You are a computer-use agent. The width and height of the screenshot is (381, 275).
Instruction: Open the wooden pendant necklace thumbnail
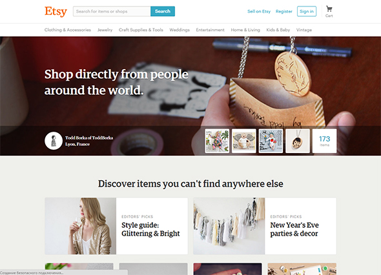pyautogui.click(x=298, y=141)
